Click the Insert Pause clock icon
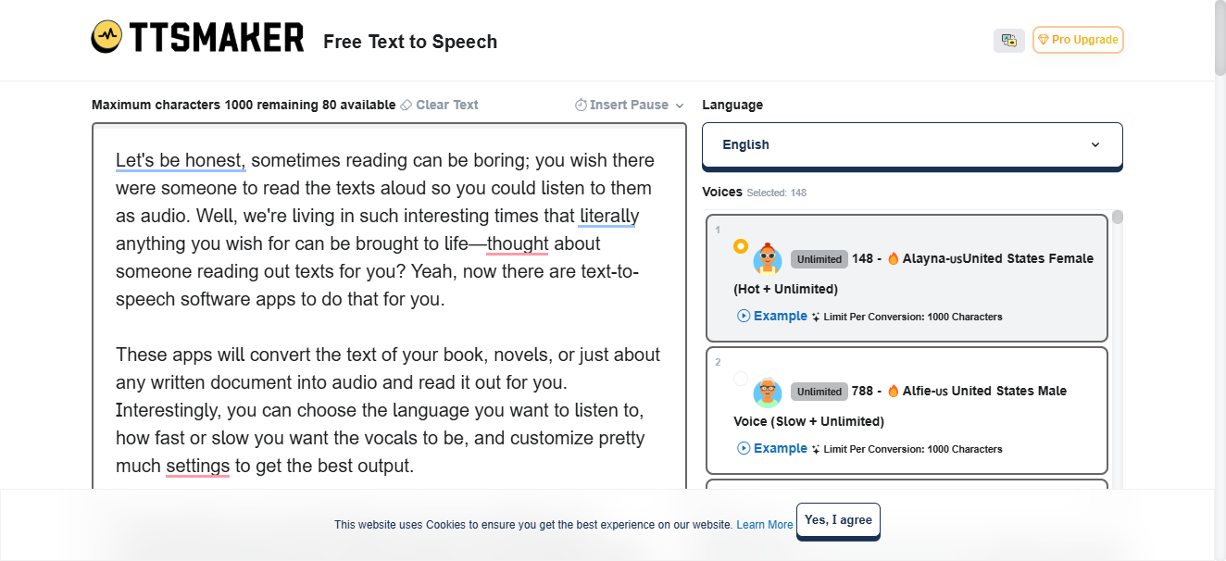Screen dimensions: 1226x561 pos(581,106)
